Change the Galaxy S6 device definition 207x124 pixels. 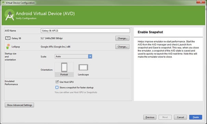click(x=122, y=38)
